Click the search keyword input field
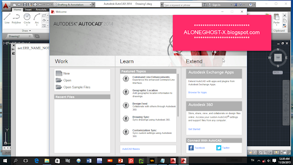 click(183, 5)
